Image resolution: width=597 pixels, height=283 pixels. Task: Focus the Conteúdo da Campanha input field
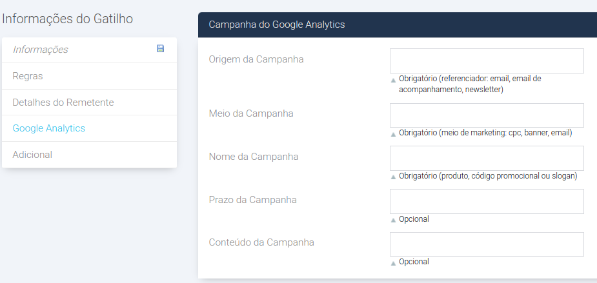click(x=487, y=244)
